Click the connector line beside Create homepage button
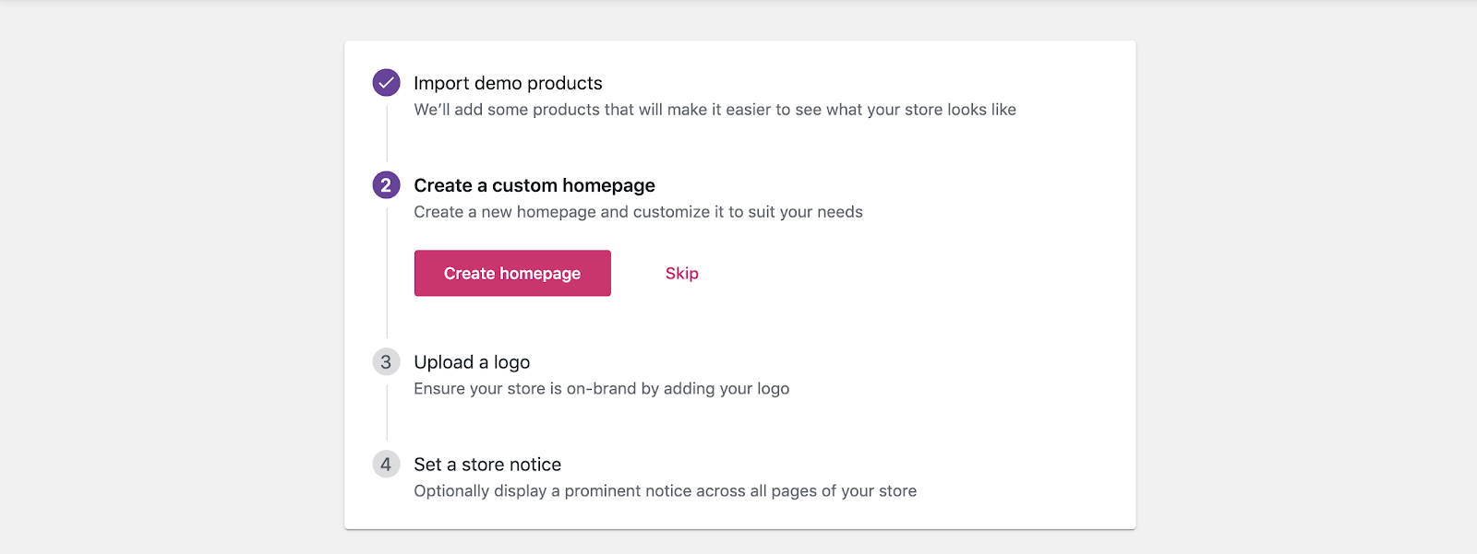 [x=386, y=273]
